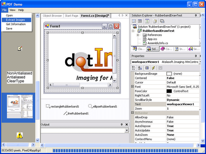The image size is (206, 154).
Task: Click View Code icon in Solution Explorer
Action: [x=134, y=21]
